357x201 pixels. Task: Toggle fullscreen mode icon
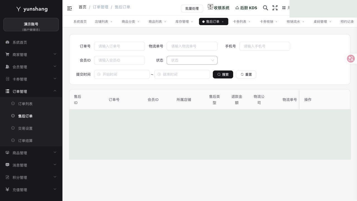coord(275,8)
